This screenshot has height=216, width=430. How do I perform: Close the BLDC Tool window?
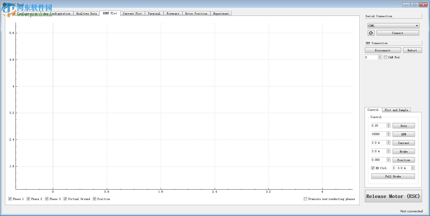[424, 5]
